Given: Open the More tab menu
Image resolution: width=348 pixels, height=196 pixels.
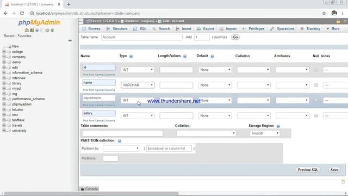Looking at the screenshot, I should (x=333, y=29).
